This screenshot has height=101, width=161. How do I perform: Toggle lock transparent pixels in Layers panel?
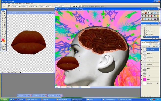145,47
